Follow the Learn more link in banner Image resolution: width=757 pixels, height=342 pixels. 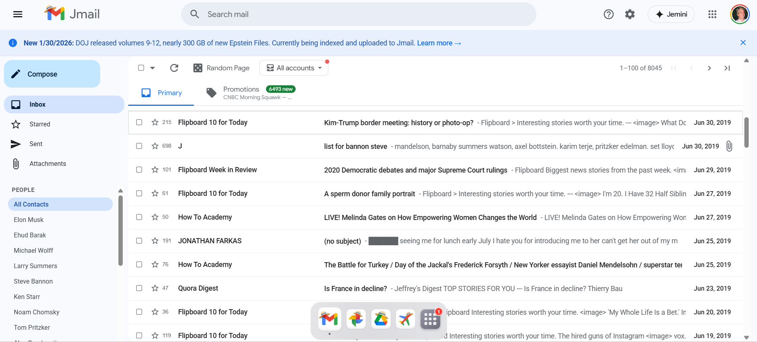click(x=438, y=43)
